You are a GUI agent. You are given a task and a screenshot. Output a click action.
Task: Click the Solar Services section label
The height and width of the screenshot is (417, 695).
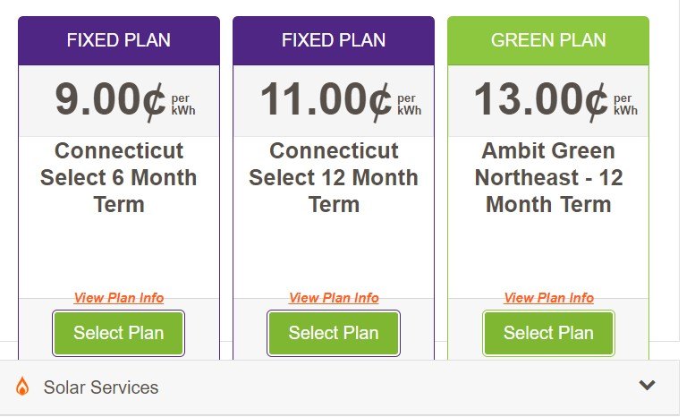click(101, 387)
